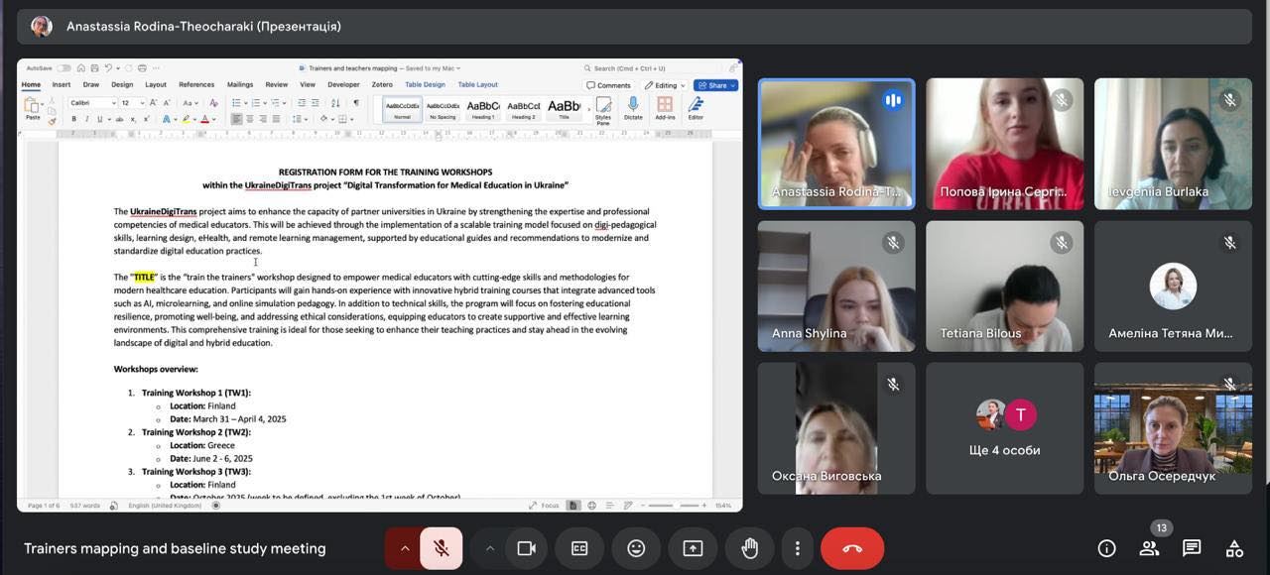
Task: Open meeting details info icon
Action: click(x=1106, y=548)
